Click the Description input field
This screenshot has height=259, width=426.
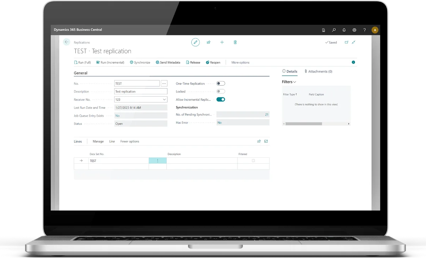click(x=141, y=91)
